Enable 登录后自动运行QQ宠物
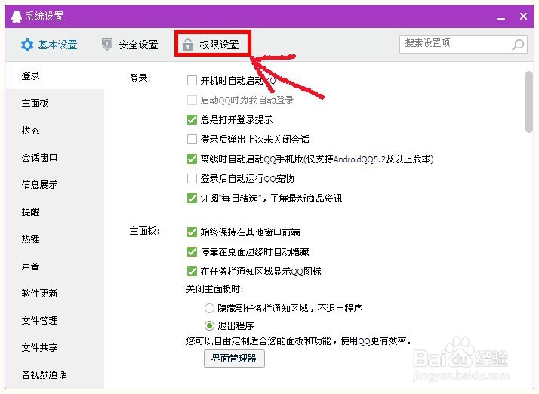Viewport: 539px width, 394px height. point(192,178)
